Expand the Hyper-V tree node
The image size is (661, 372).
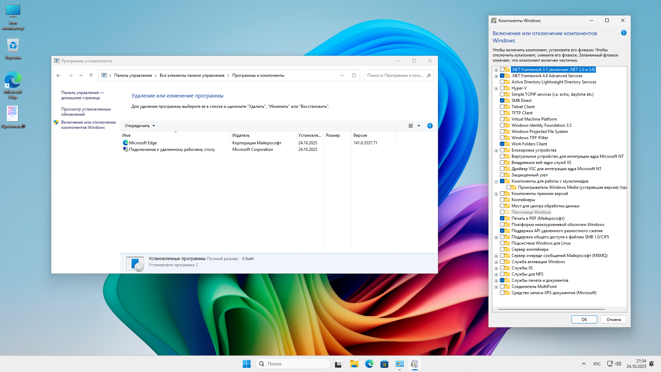click(496, 89)
